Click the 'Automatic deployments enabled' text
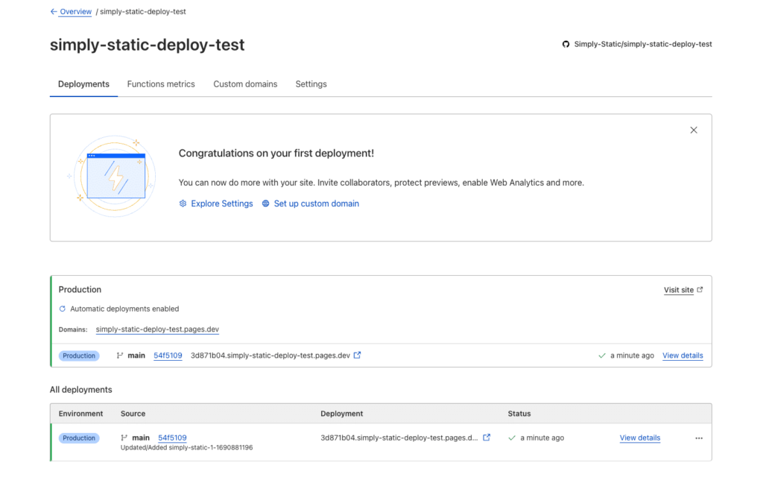The image size is (763, 477). point(124,309)
